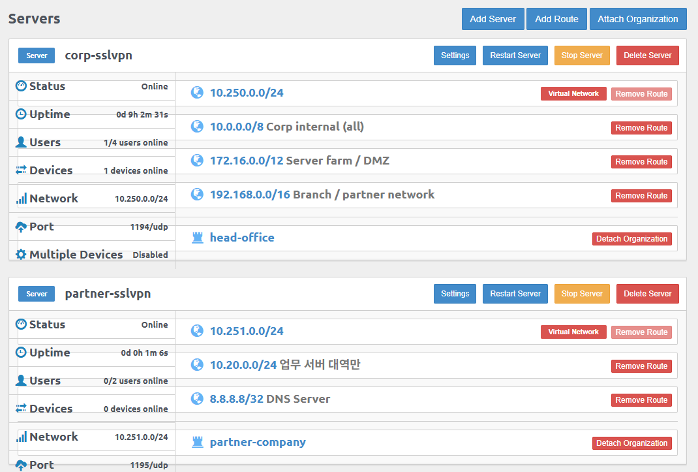Image resolution: width=698 pixels, height=472 pixels.
Task: Open Settings for corp-sslvpn server
Action: coord(455,55)
